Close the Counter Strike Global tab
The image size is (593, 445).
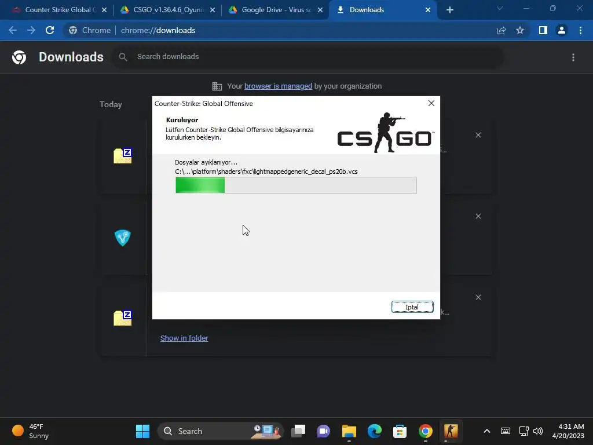tap(104, 10)
